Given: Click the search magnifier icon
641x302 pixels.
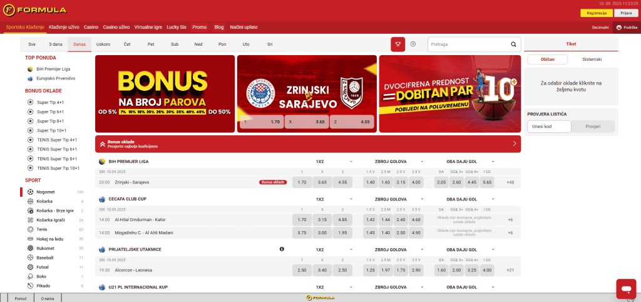Looking at the screenshot, I should click(513, 44).
